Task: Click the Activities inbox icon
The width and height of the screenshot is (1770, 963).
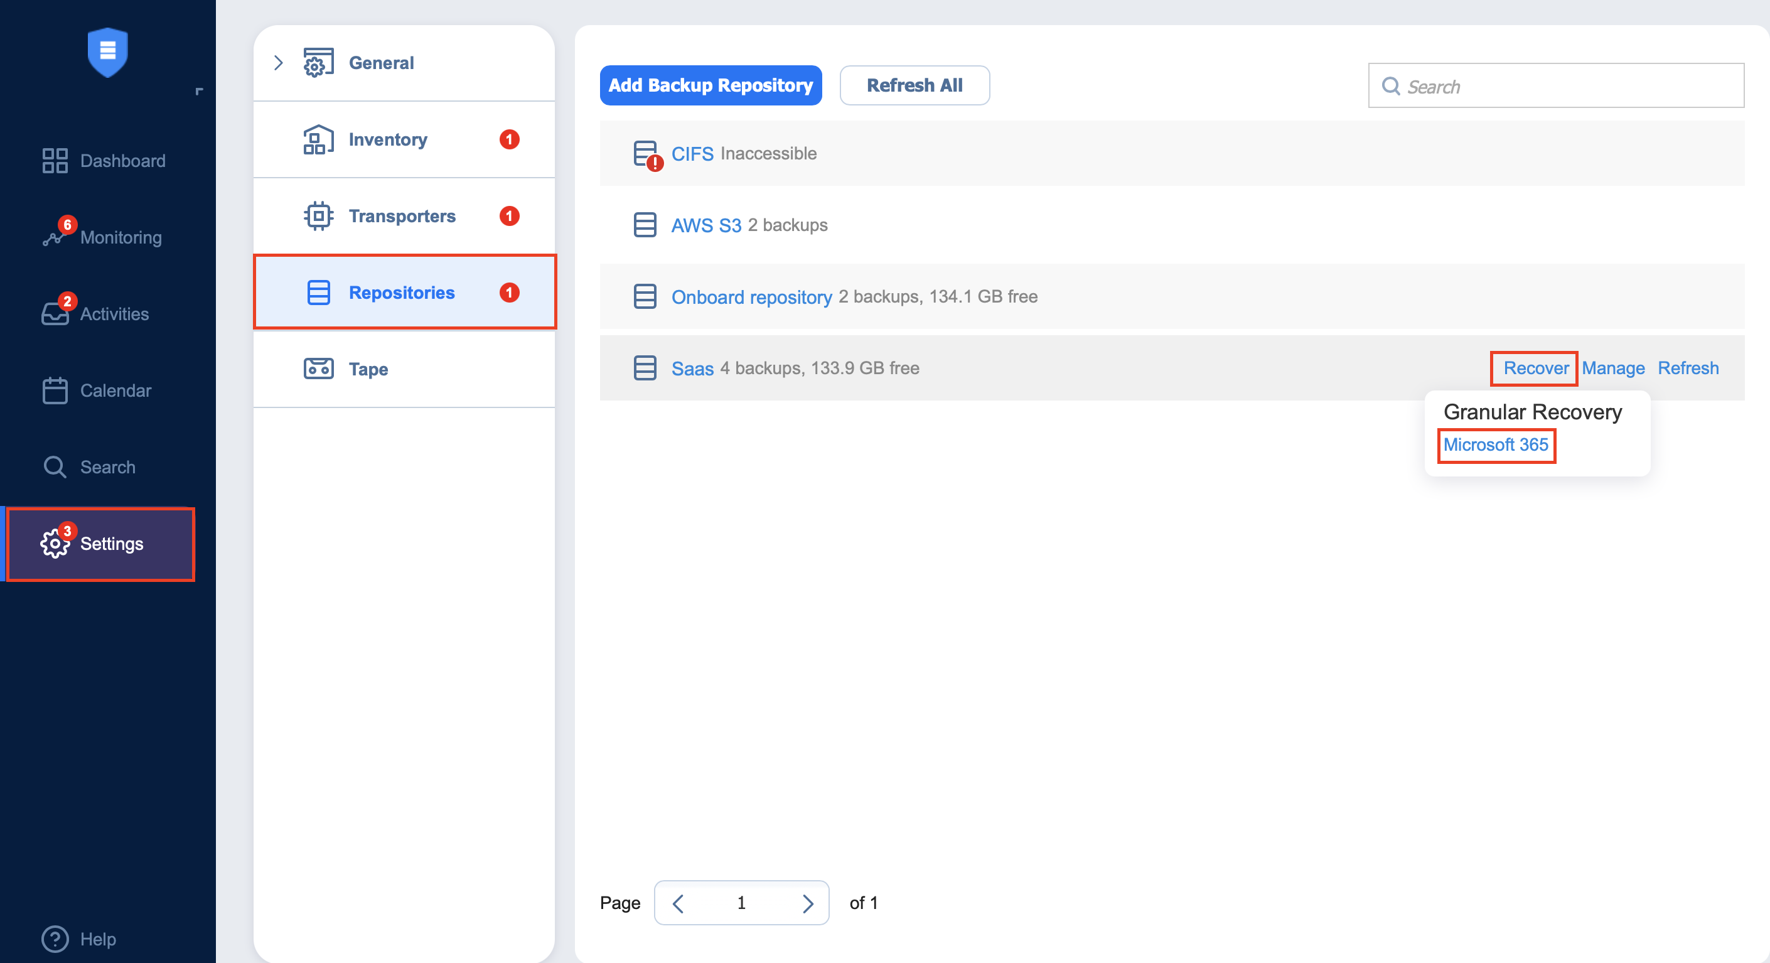Action: coord(55,314)
